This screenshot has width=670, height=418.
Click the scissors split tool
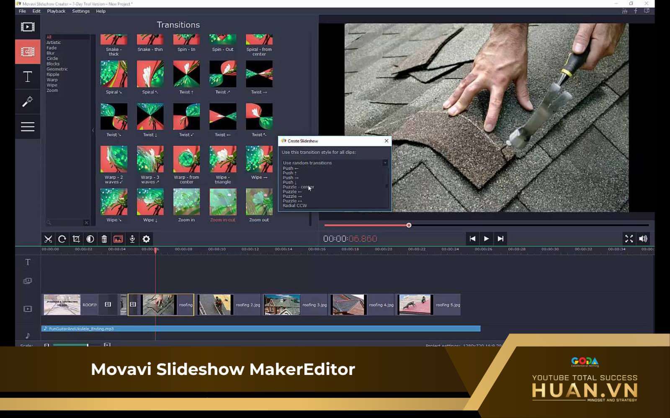pyautogui.click(x=48, y=239)
